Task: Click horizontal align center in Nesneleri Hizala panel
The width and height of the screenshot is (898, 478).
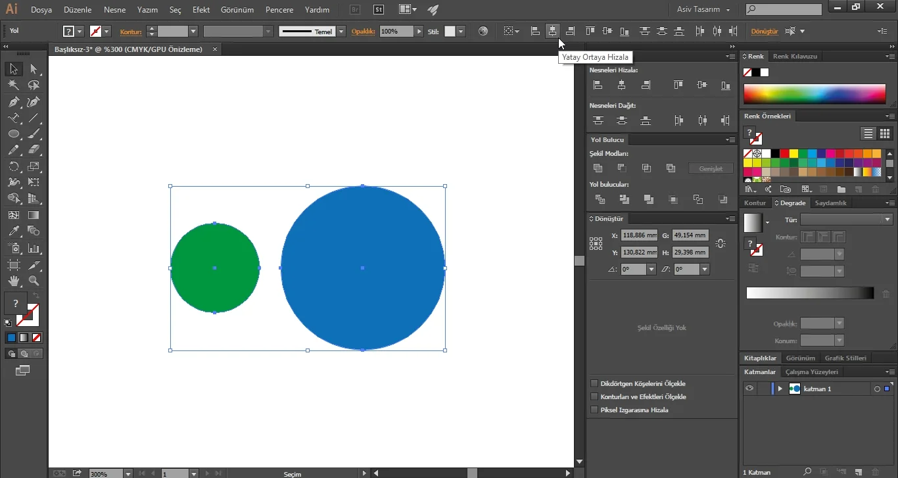Action: pos(622,85)
